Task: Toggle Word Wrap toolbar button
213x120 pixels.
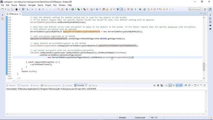Action: (125, 9)
